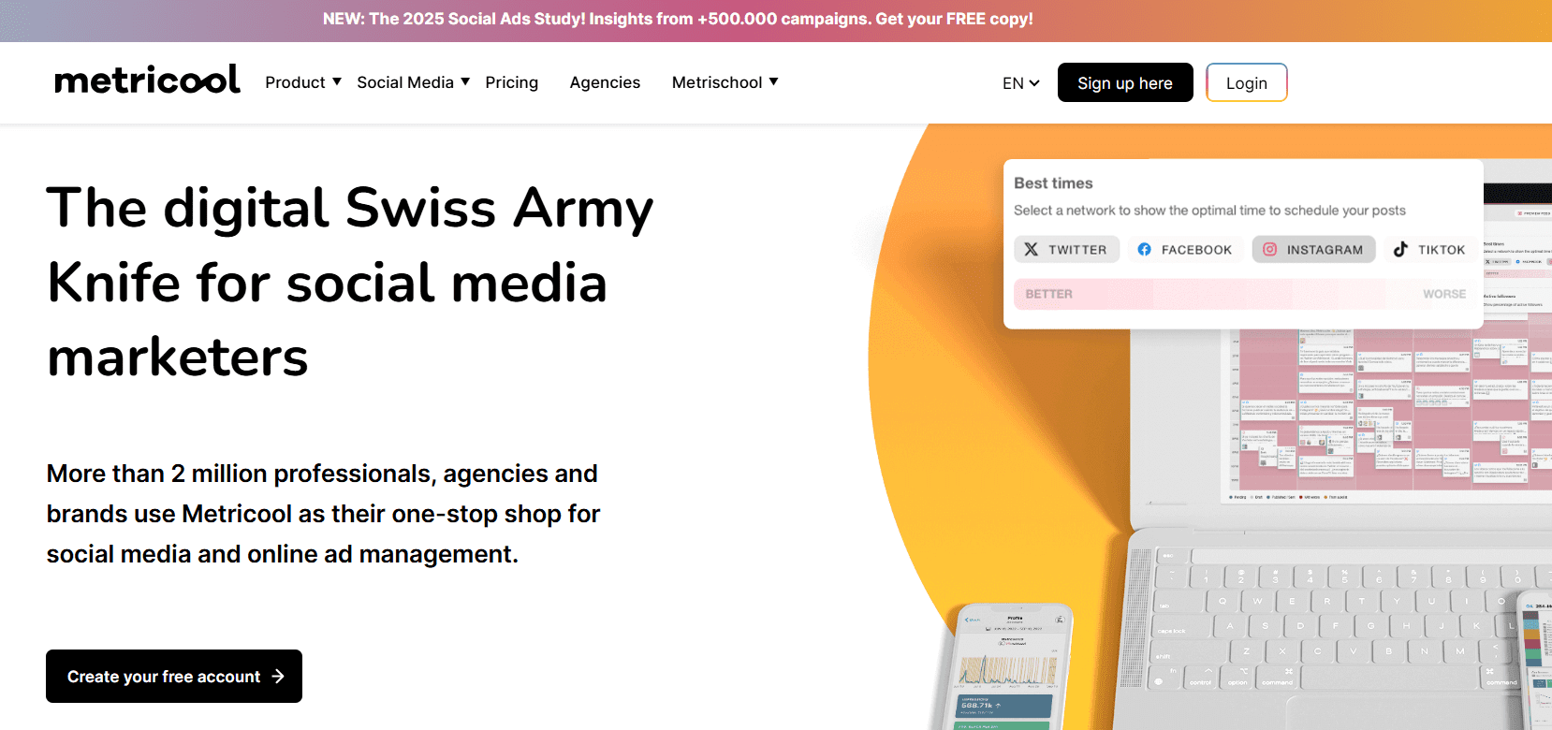This screenshot has height=730, width=1552.
Task: Go to the Pricing page
Action: tap(511, 82)
